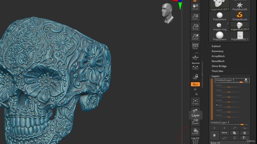The height and width of the screenshot is (144, 257).
Task: Select the top sugarskull 2017 tool thumbnail
Action: (x=220, y=5)
